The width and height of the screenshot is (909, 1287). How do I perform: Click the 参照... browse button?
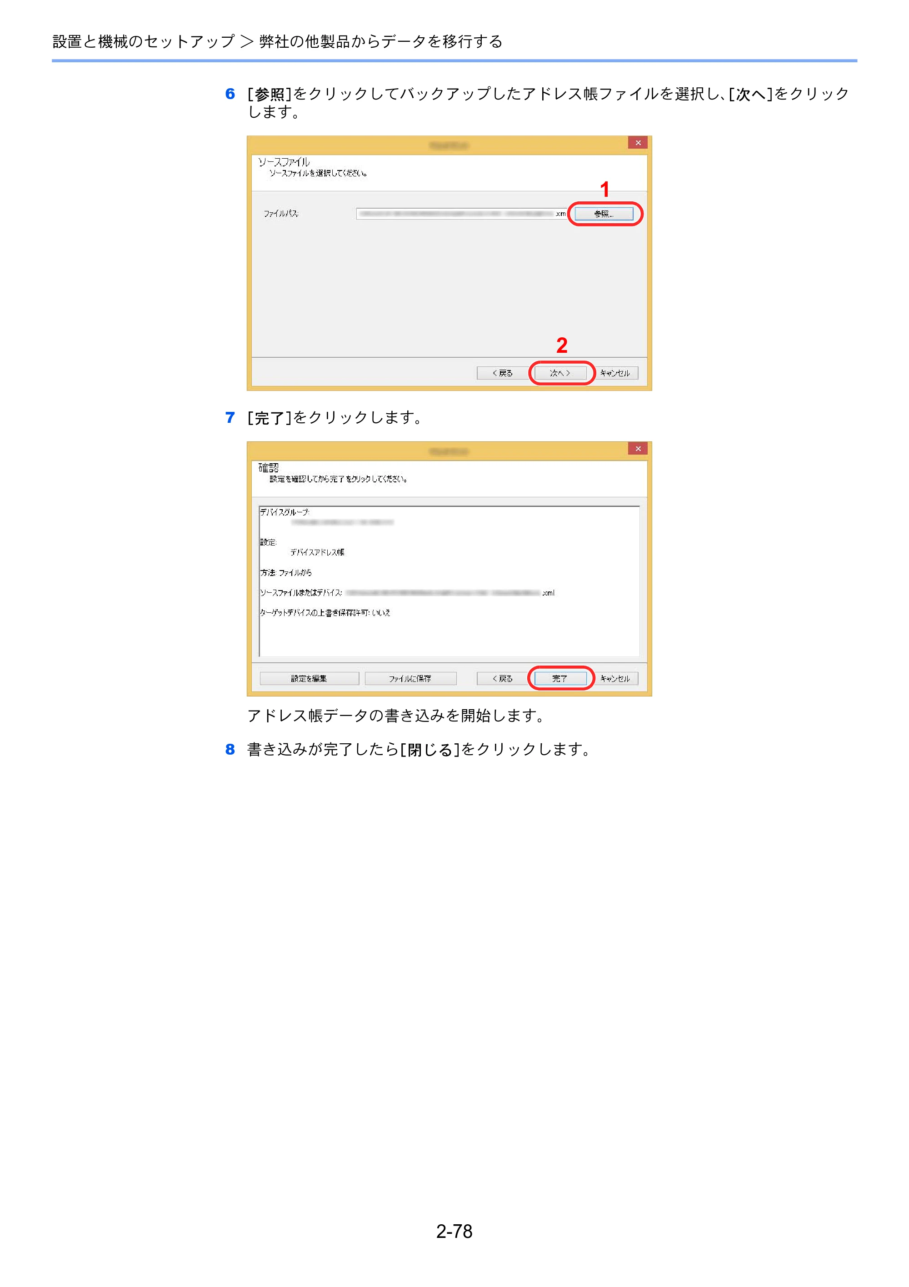coord(604,214)
